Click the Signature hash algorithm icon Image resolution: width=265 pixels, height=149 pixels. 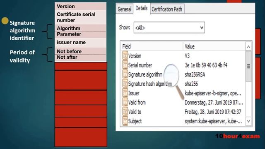(x=125, y=83)
